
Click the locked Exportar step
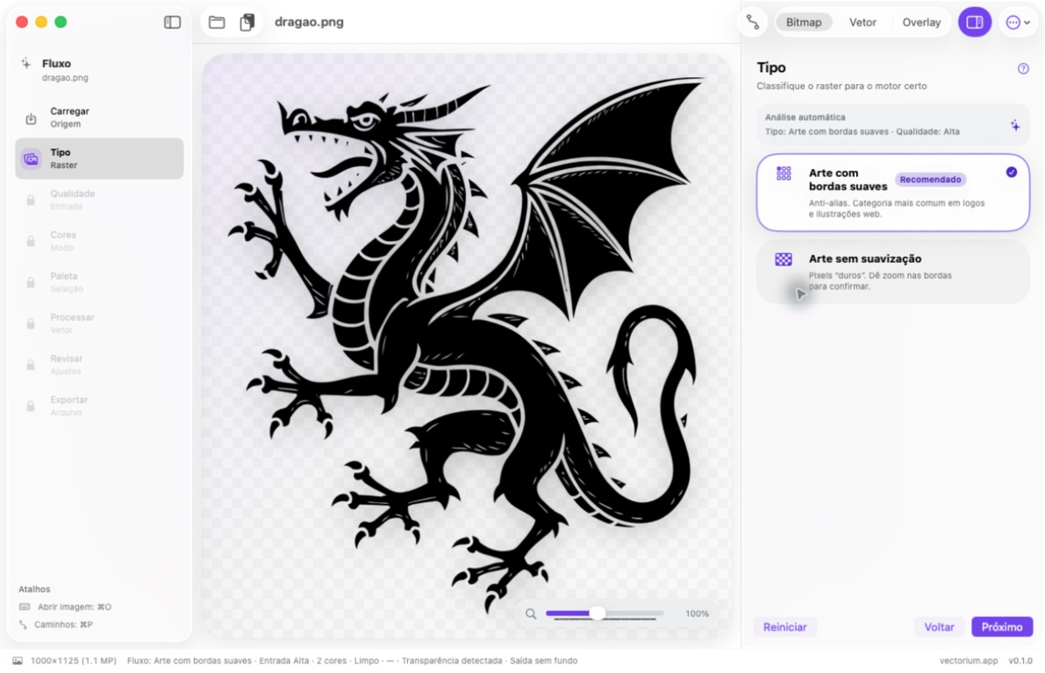99,406
